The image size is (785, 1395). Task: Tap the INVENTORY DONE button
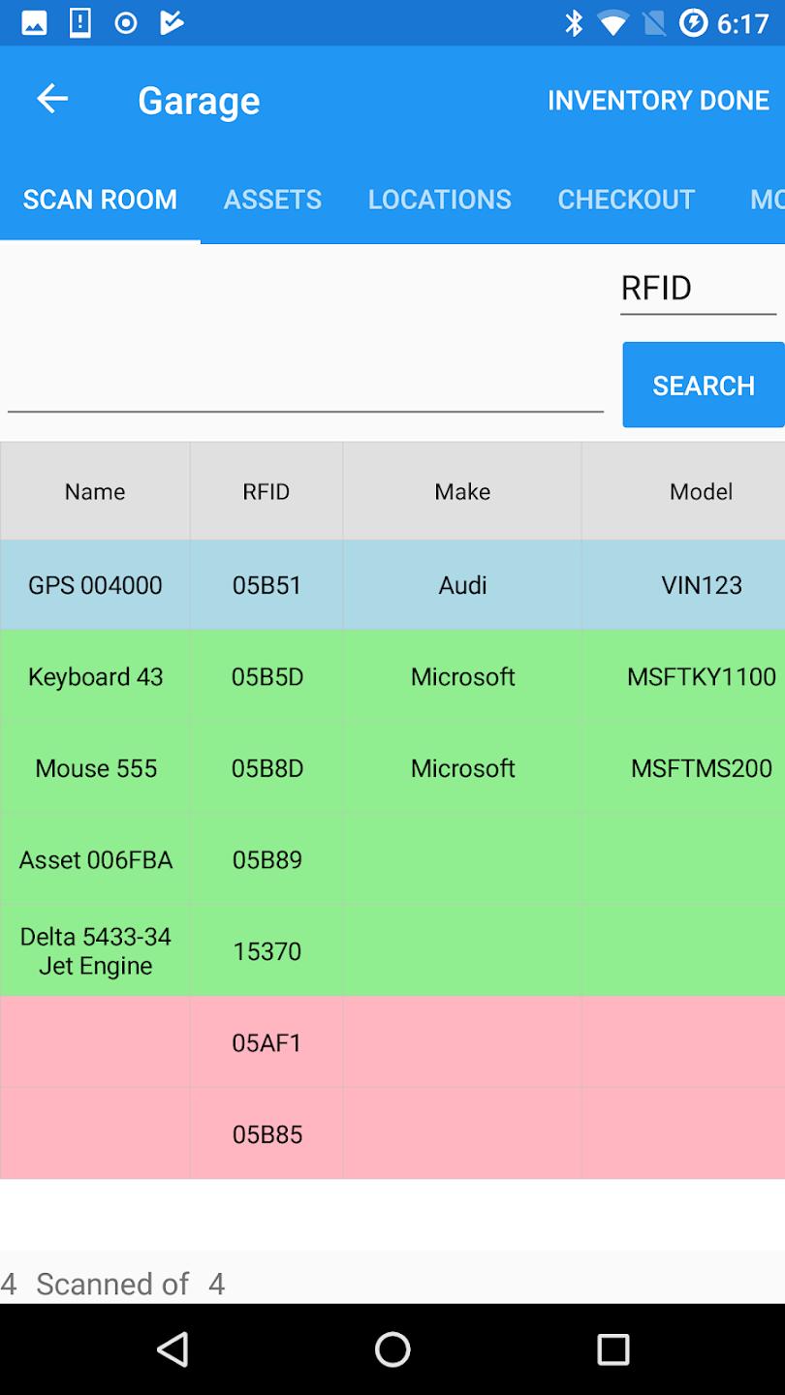658,100
